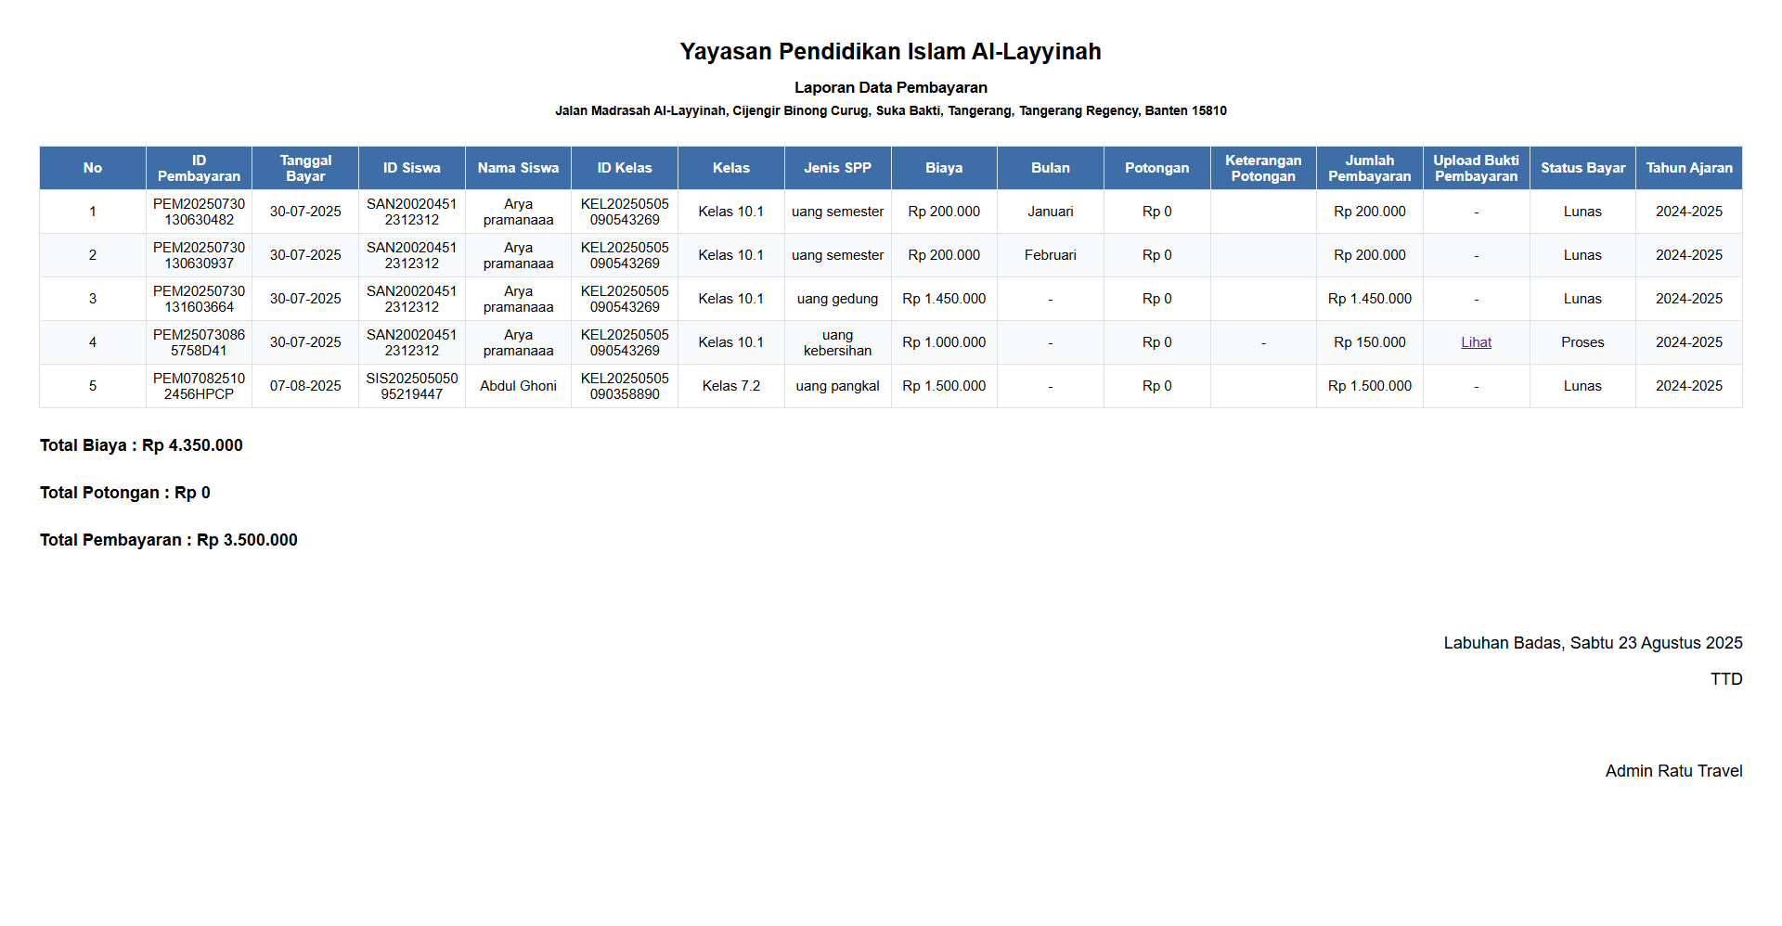Click the Abdul Ghoni student name
Screen dimensions: 1782x926
click(x=518, y=386)
